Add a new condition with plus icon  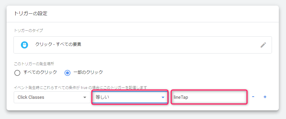pyautogui.click(x=265, y=97)
